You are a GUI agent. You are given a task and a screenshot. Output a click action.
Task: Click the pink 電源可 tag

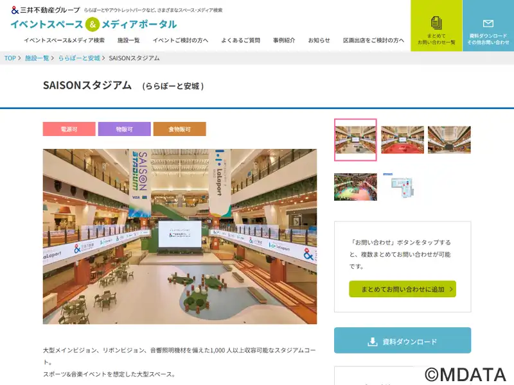[69, 129]
